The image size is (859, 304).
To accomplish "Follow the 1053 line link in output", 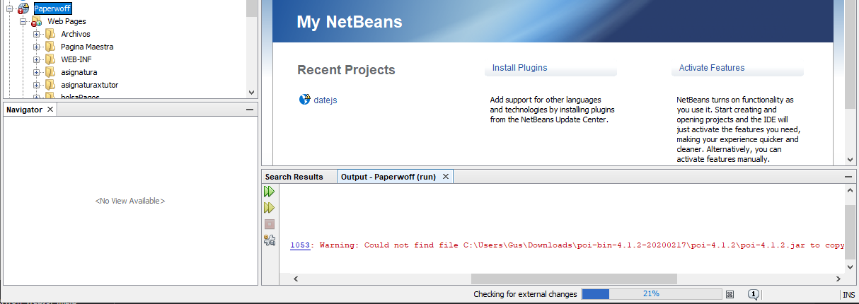I will pyautogui.click(x=300, y=245).
